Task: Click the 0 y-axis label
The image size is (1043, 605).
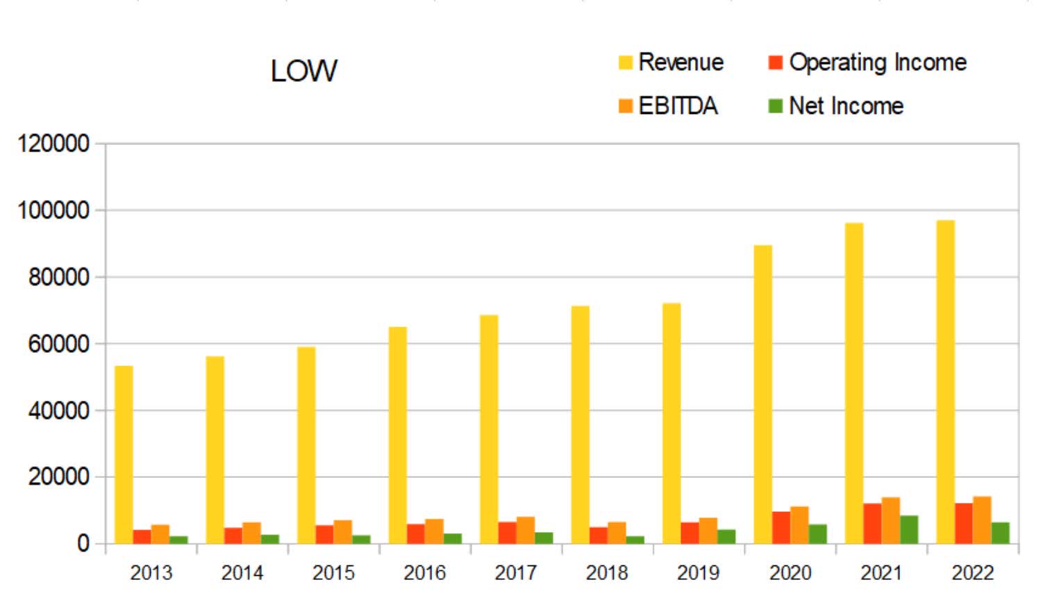Action: click(83, 543)
